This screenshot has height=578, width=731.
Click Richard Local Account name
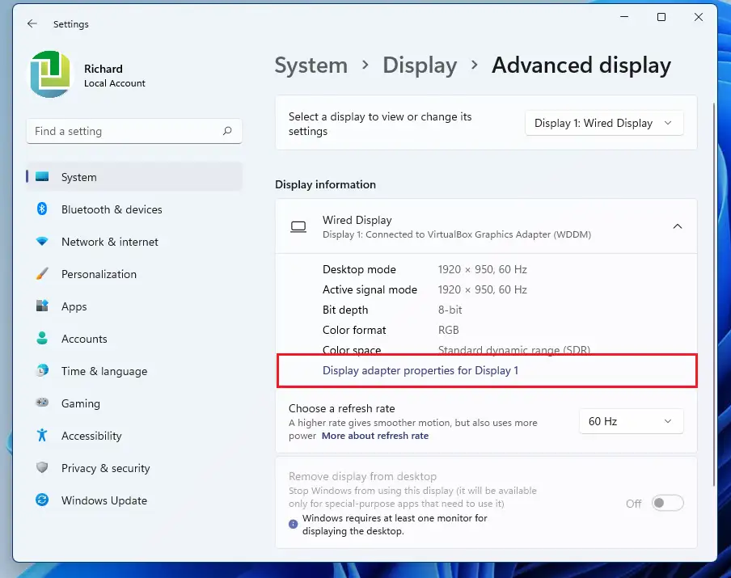click(x=114, y=75)
